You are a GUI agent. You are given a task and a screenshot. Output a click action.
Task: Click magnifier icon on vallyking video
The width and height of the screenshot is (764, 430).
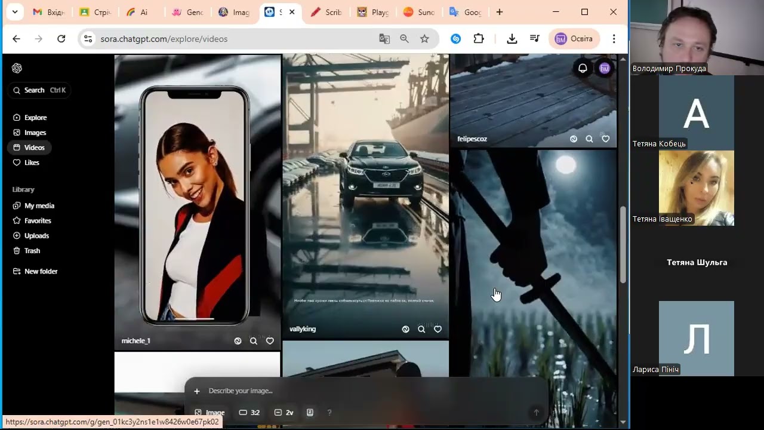point(421,329)
